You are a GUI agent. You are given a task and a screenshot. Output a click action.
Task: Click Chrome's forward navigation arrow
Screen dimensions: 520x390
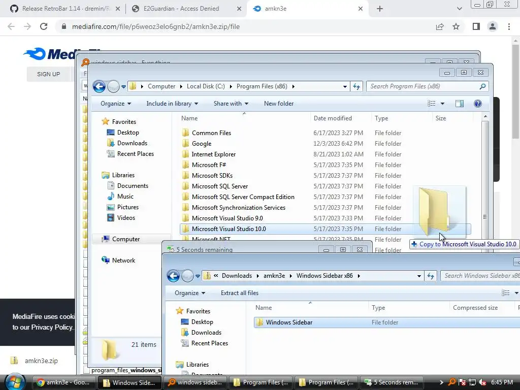(27, 26)
